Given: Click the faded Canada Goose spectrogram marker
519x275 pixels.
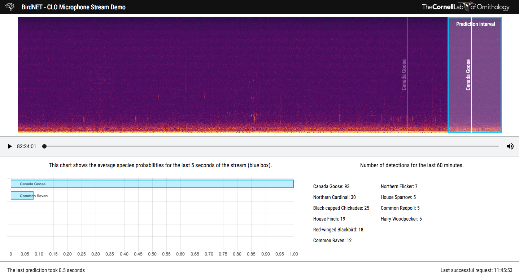Looking at the screenshot, I should tap(404, 75).
